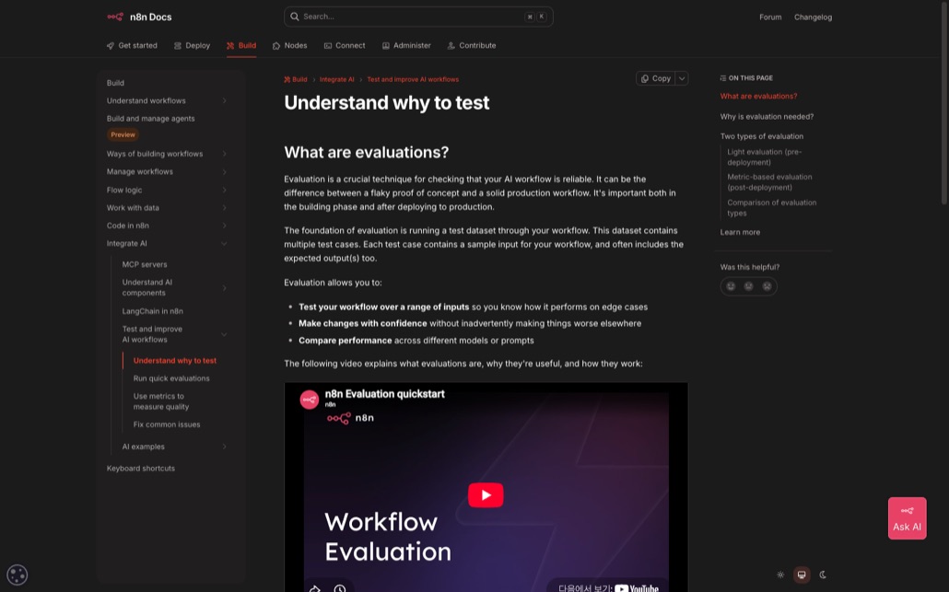The width and height of the screenshot is (949, 592).
Task: Open the Changelog link
Action: [813, 17]
